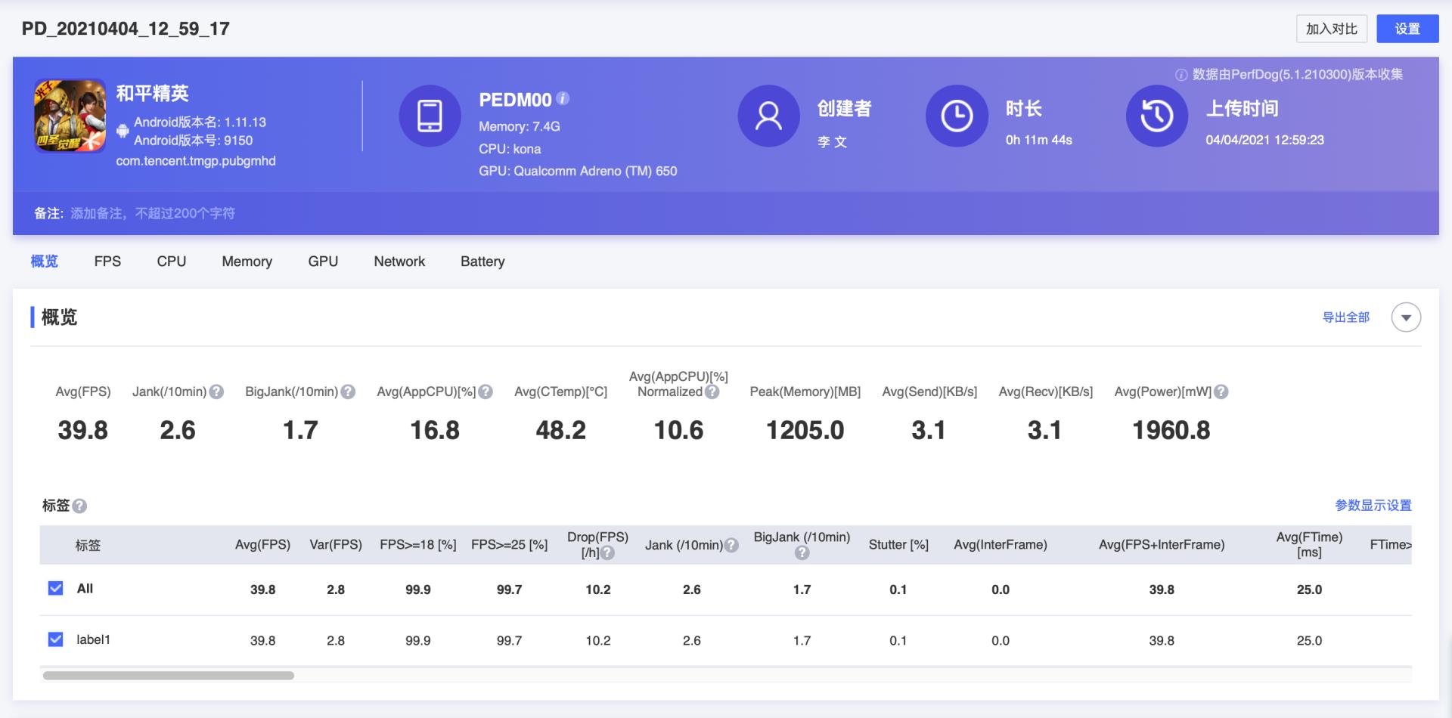The height and width of the screenshot is (718, 1452).
Task: Open help icon next to Jank(/10min) summary
Action: (216, 391)
